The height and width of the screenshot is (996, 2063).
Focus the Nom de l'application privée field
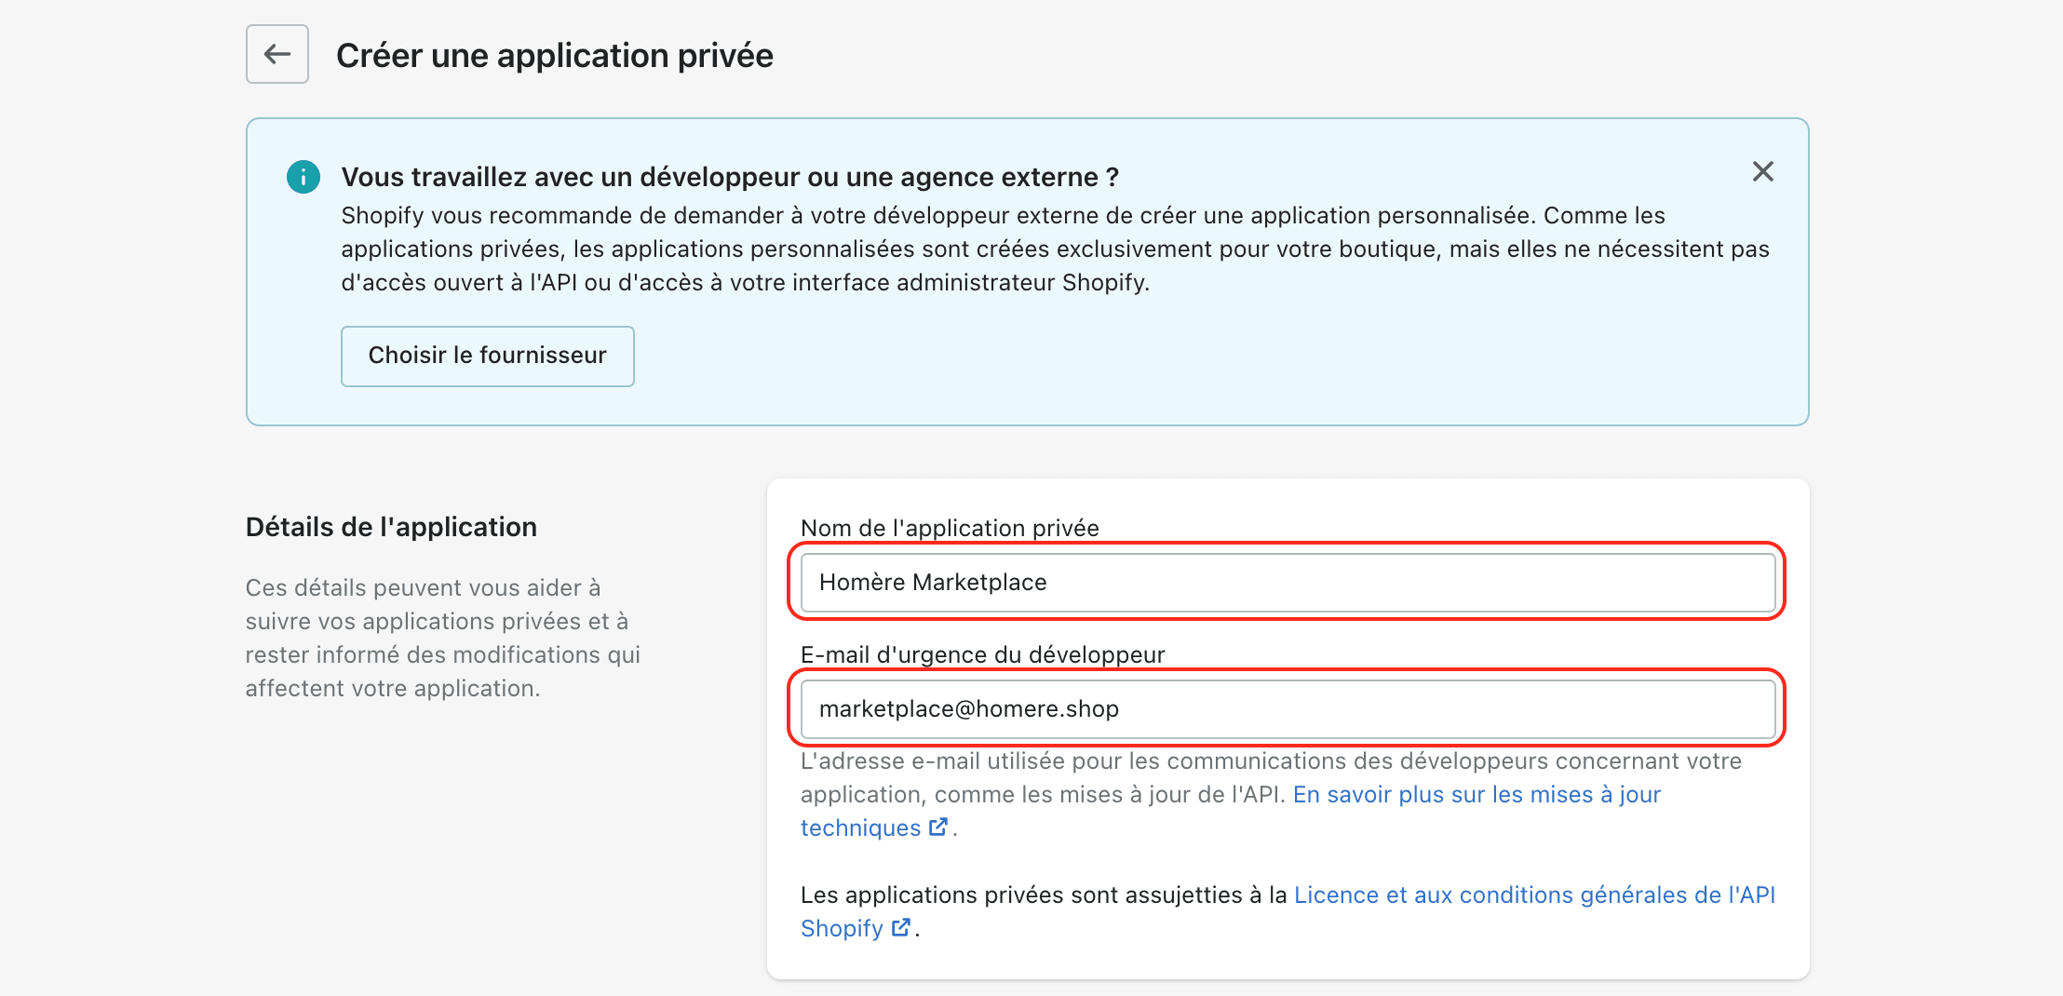[1288, 583]
